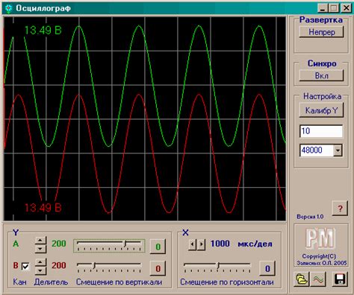354x295 pixels.
Task: Toggle the Непрер sweep mode button
Action: [x=321, y=32]
